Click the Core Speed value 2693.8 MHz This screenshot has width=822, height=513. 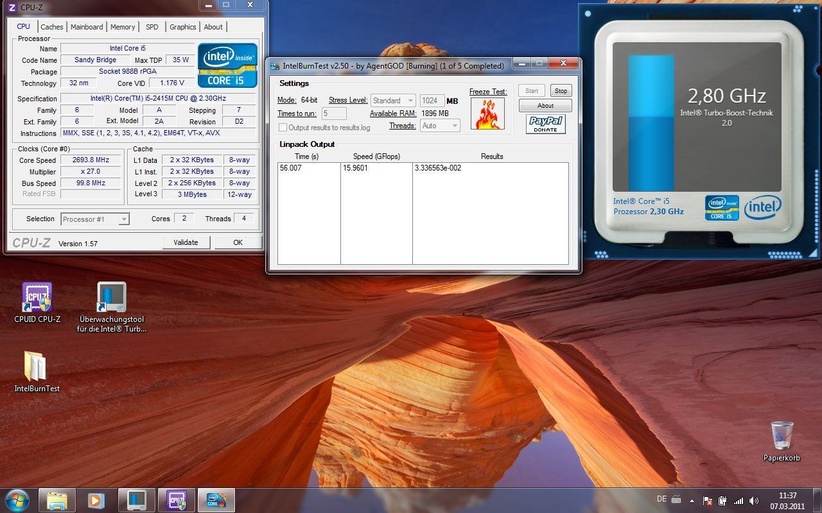click(91, 160)
